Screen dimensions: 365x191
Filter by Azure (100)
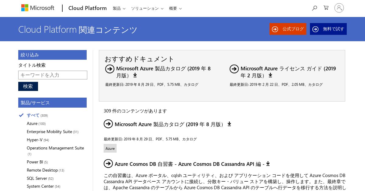point(36,123)
